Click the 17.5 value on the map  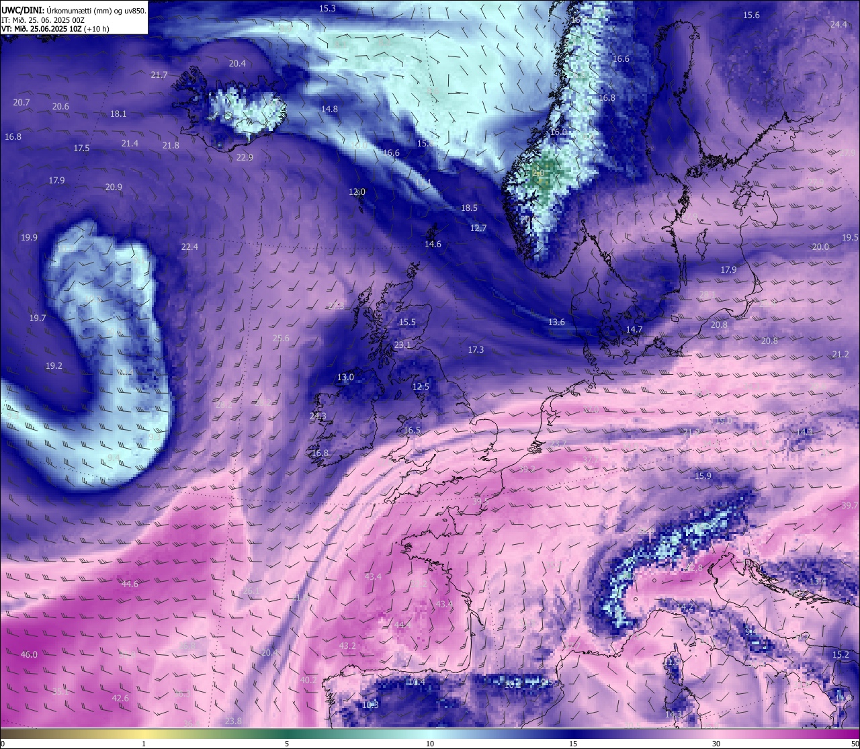[x=81, y=148]
